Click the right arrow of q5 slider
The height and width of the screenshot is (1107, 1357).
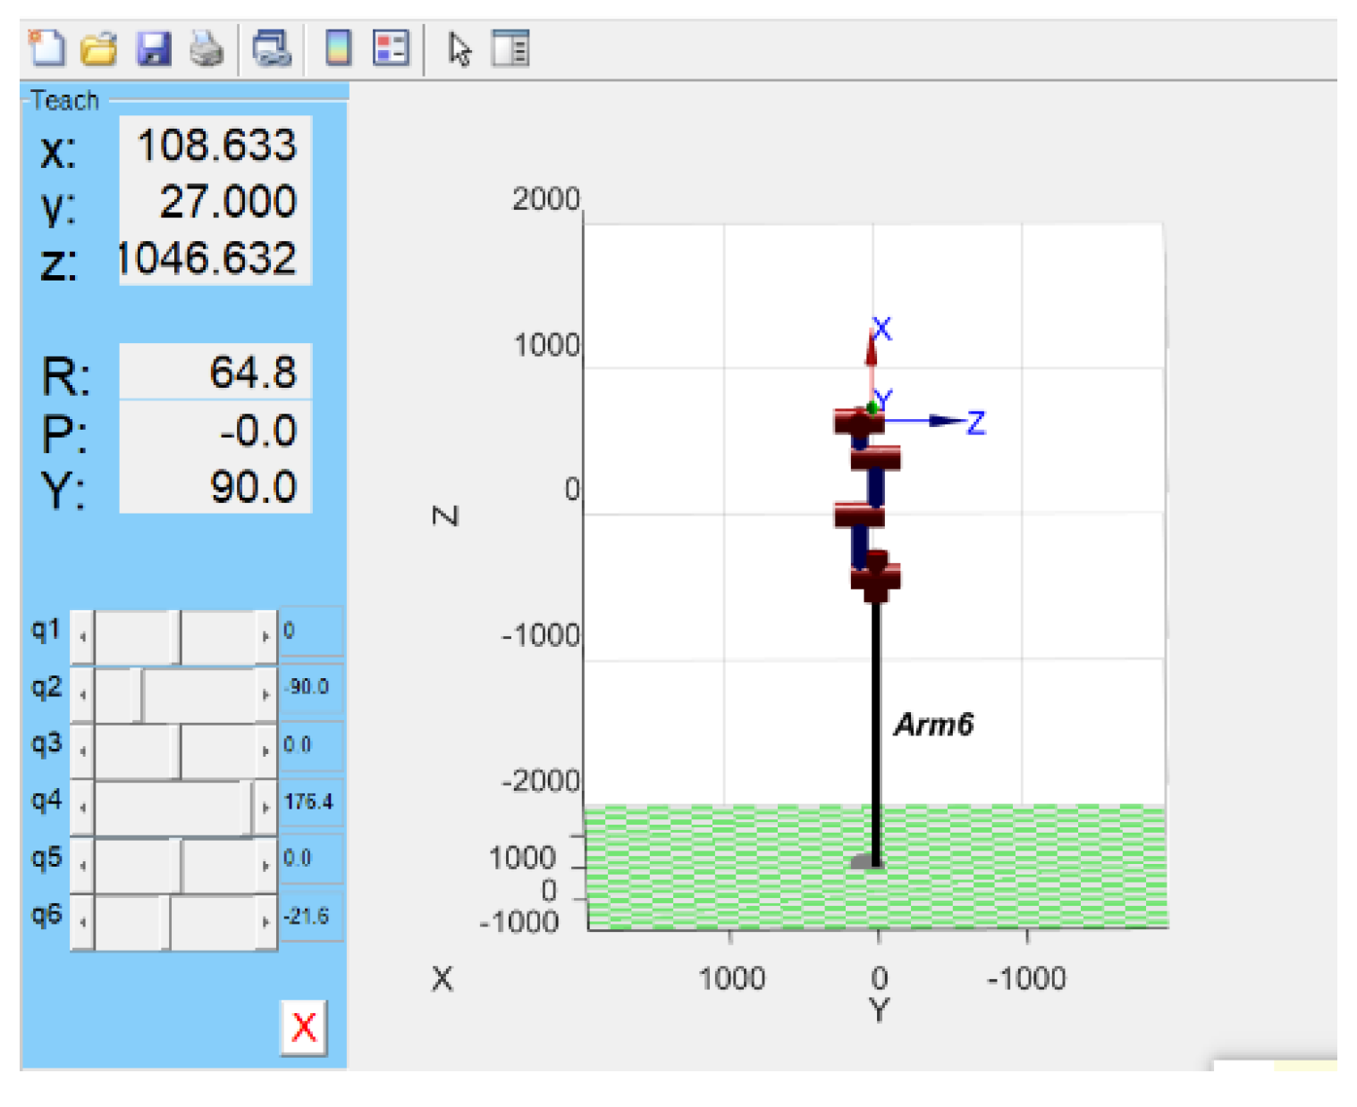(265, 865)
